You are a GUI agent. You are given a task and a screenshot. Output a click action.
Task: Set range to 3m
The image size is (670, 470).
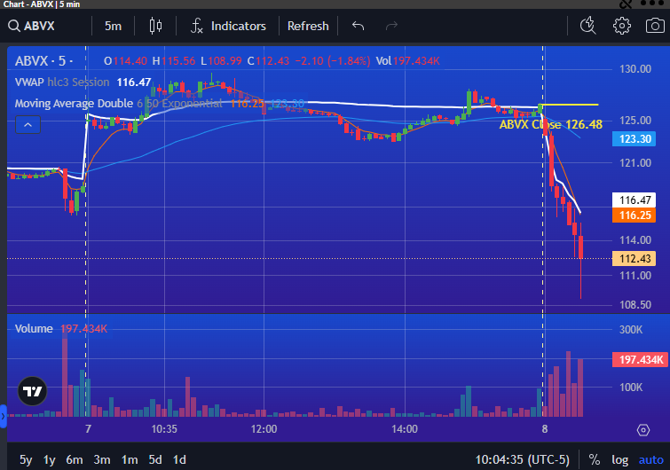coord(102,459)
